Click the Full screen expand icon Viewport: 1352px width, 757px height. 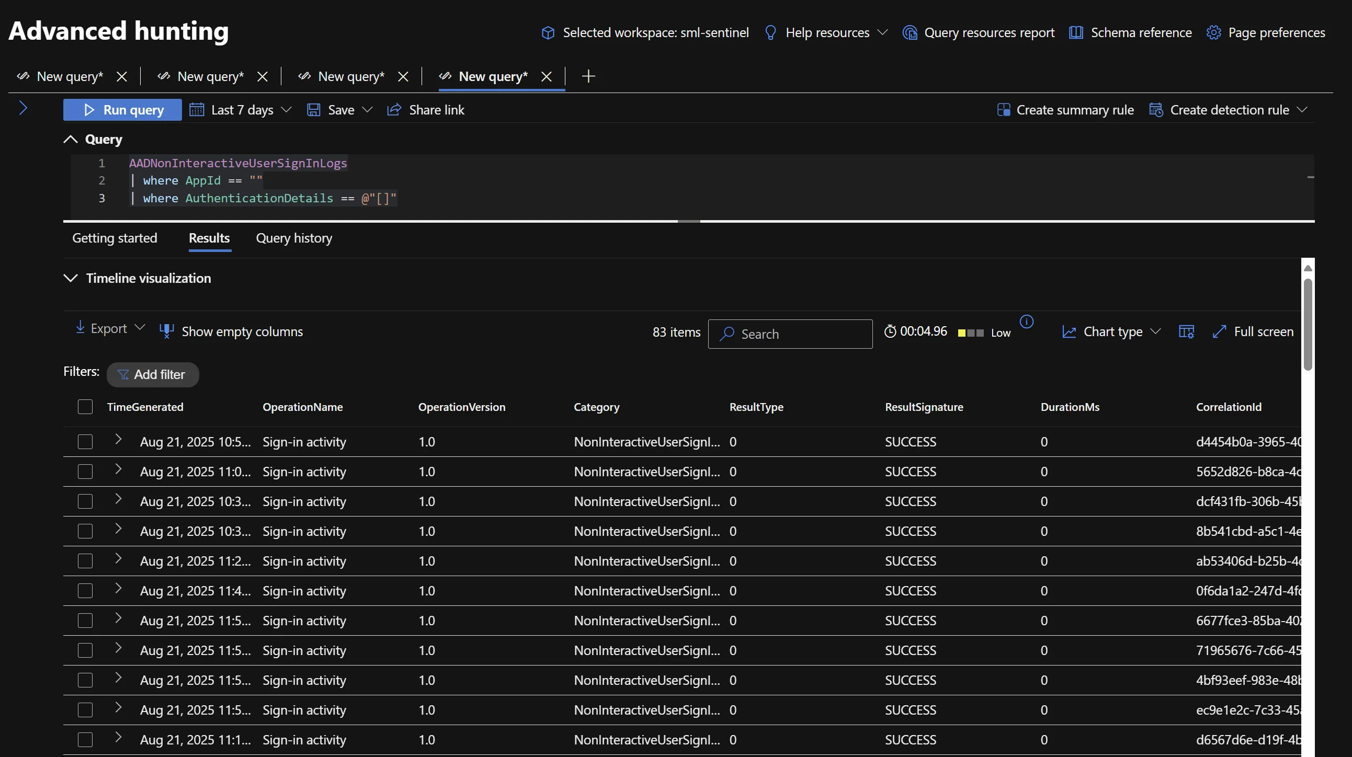[x=1219, y=331]
